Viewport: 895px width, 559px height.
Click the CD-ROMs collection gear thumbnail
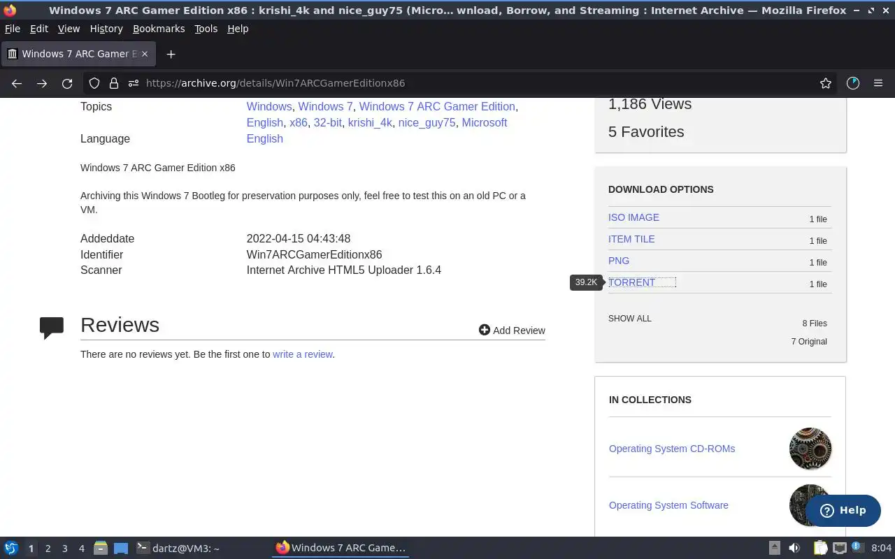point(810,449)
